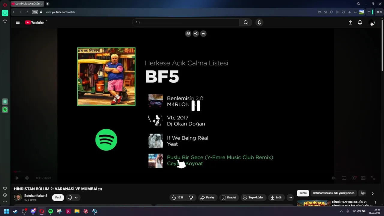This screenshot has height=216, width=384.
Task: Click the video popout detach icon
Action: point(188,34)
